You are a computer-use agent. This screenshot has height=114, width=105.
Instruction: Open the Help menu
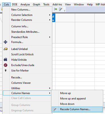[90, 4]
